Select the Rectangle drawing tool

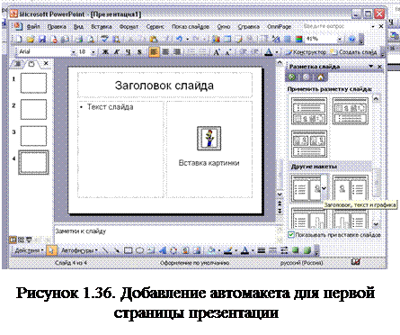(129, 250)
